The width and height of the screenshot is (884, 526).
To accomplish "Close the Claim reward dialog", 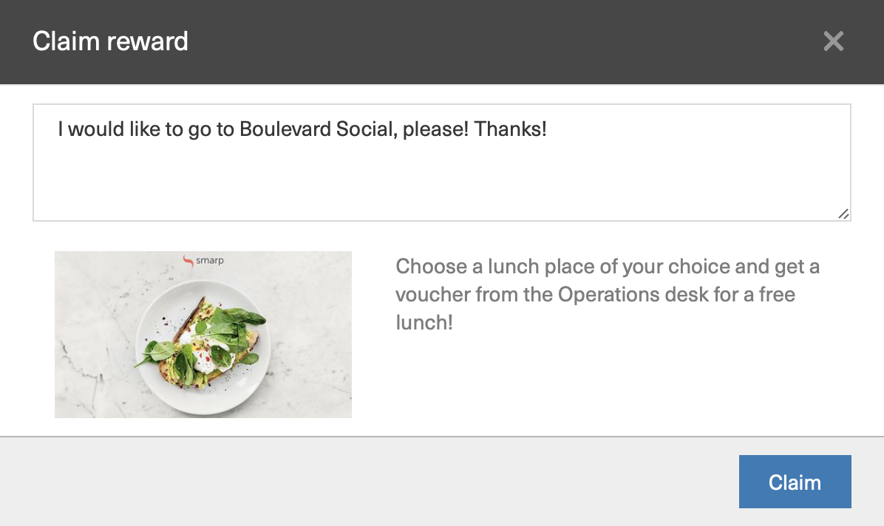I will [x=833, y=41].
